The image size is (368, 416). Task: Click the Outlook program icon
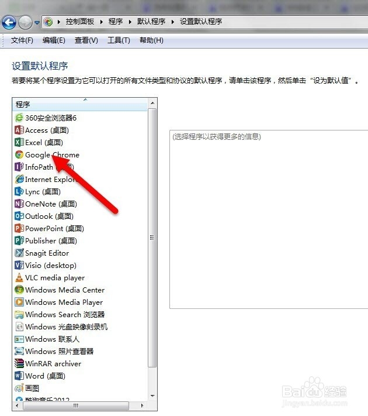point(19,216)
